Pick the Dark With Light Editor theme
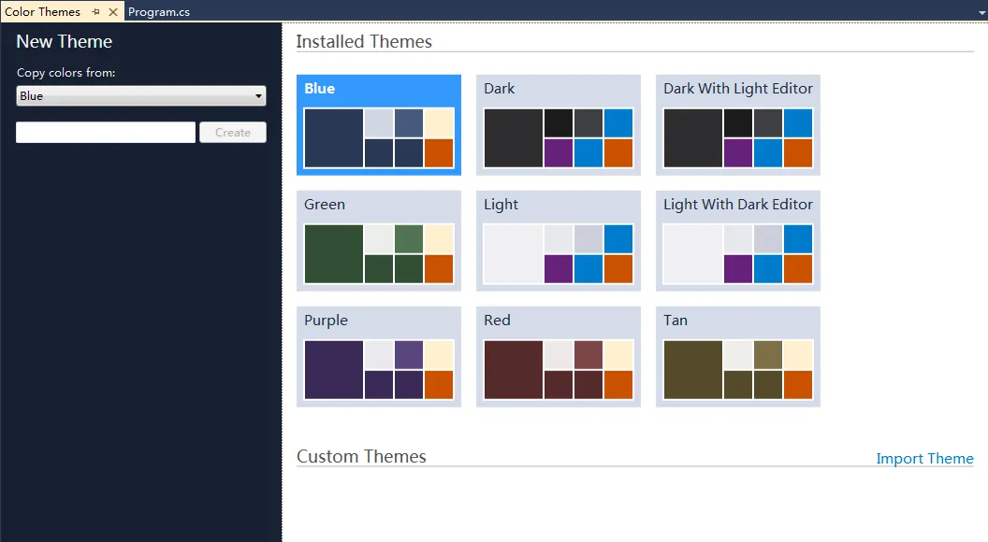Viewport: 988px width, 542px height. tap(737, 124)
